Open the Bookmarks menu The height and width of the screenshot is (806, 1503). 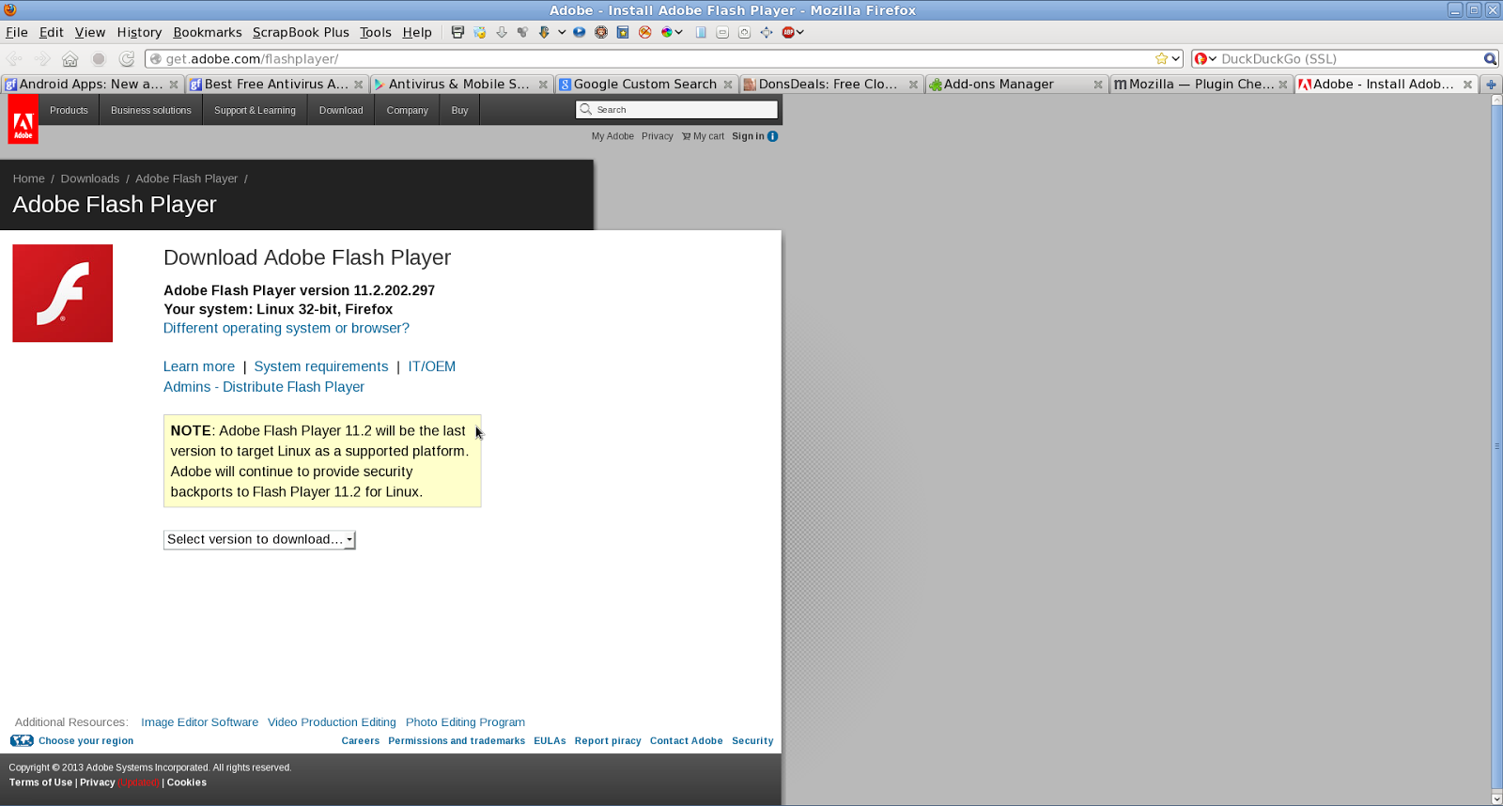point(208,32)
